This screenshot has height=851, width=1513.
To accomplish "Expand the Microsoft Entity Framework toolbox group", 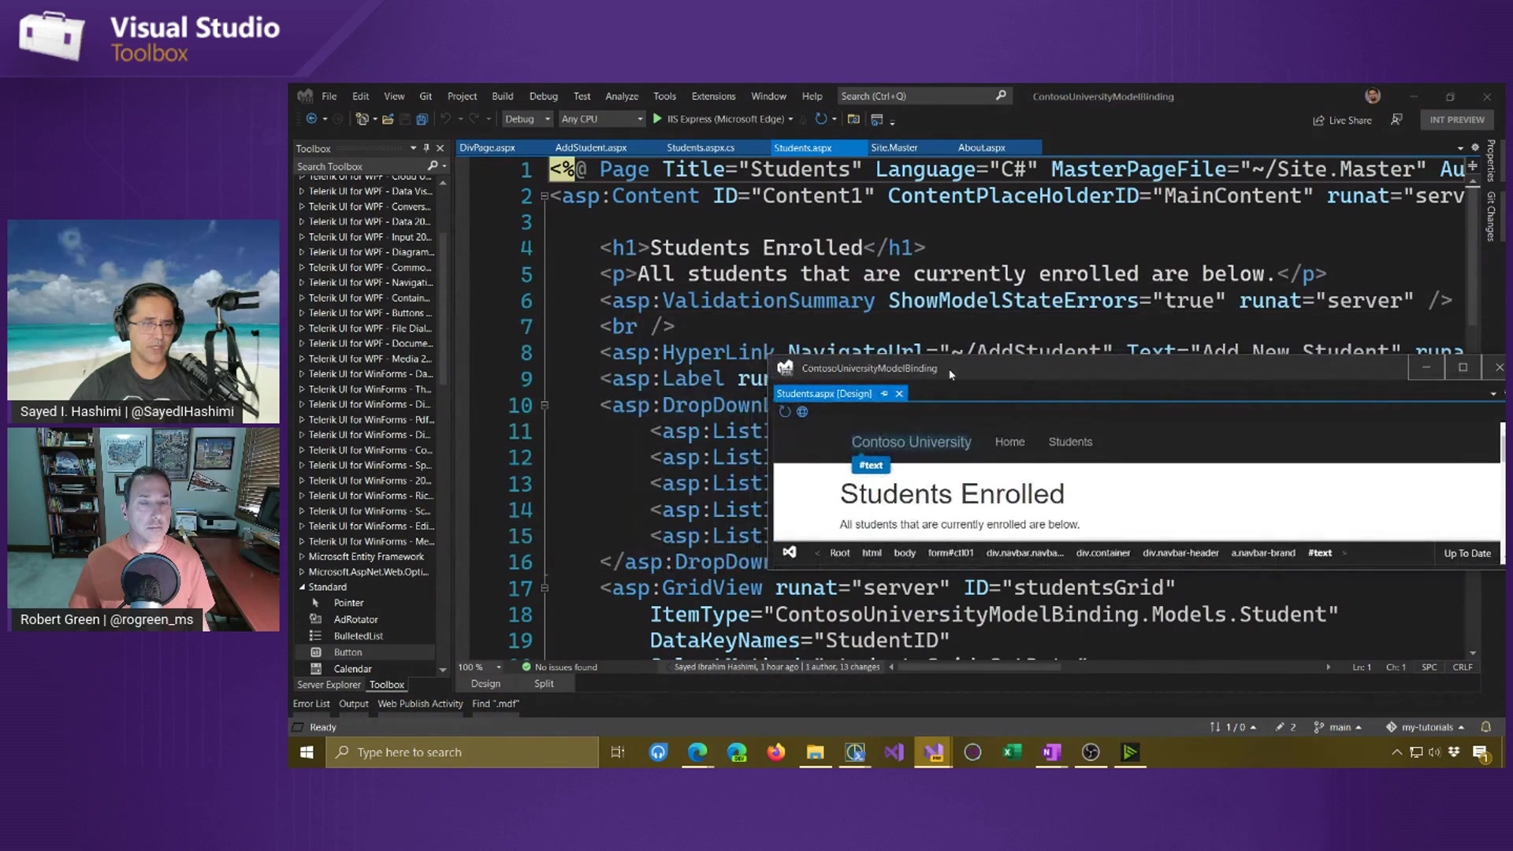I will 302,556.
